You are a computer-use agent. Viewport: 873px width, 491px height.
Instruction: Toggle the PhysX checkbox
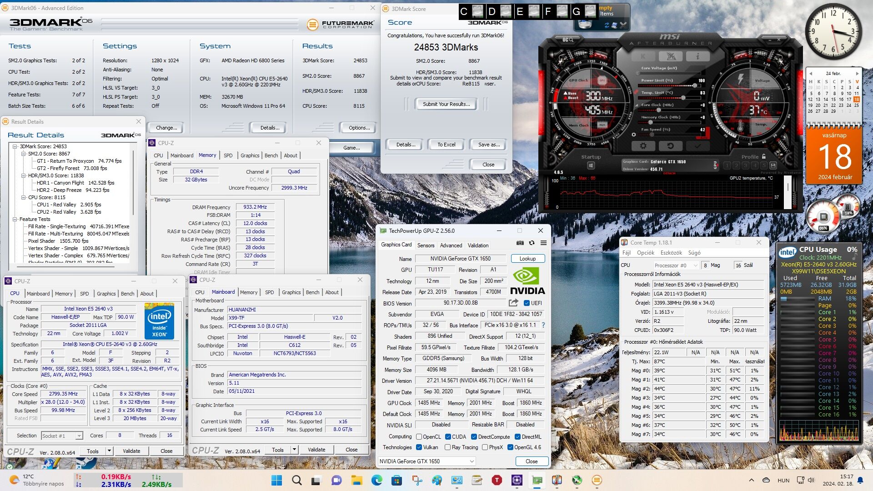(485, 447)
